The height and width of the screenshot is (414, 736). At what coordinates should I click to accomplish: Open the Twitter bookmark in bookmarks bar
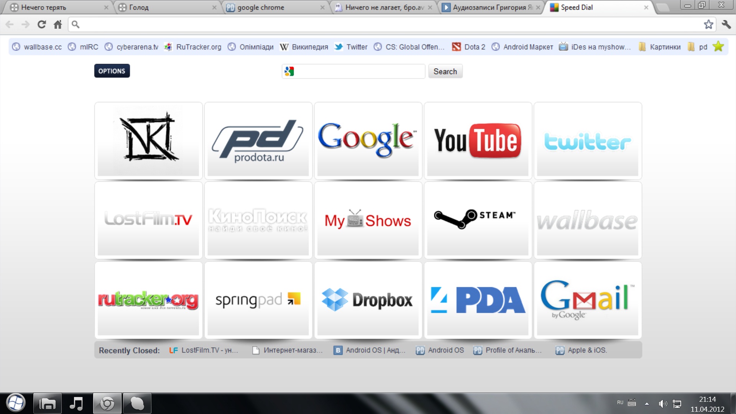[351, 47]
